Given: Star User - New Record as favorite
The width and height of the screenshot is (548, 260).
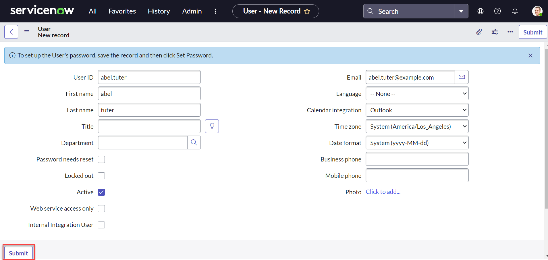Looking at the screenshot, I should 307,11.
